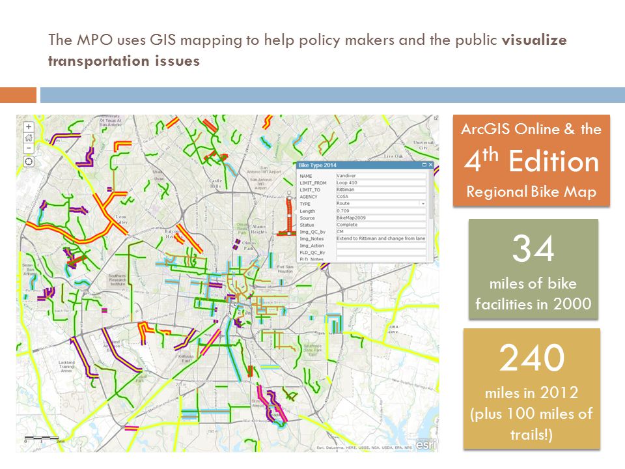Edit the AGENCY field containing CoSA
This screenshot has width=625, height=469.
(x=381, y=197)
